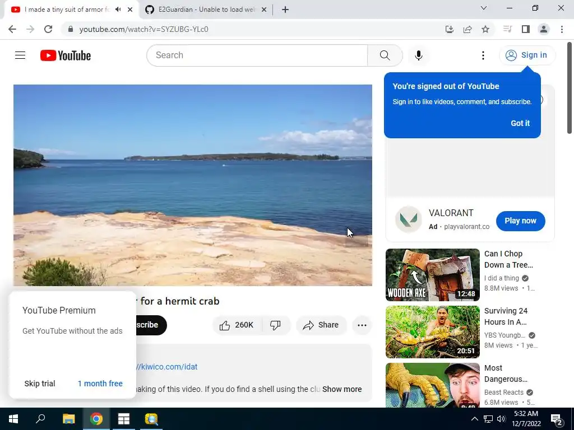
Task: Open the Wooden Axe video thumbnail
Action: pos(432,274)
